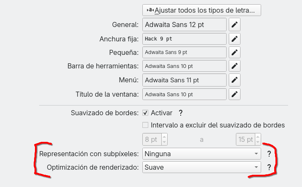Show help for Suavizado de bordes
302x187 pixels.
pos(180,113)
